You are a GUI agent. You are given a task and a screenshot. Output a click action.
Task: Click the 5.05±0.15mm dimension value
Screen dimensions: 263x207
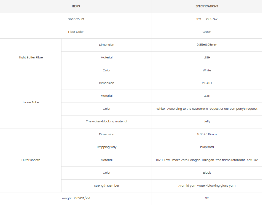click(207, 134)
